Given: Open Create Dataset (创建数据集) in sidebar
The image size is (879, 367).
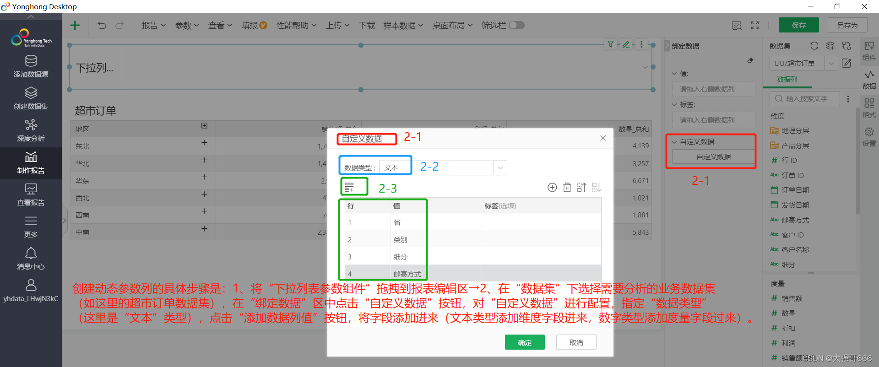Looking at the screenshot, I should [31, 99].
